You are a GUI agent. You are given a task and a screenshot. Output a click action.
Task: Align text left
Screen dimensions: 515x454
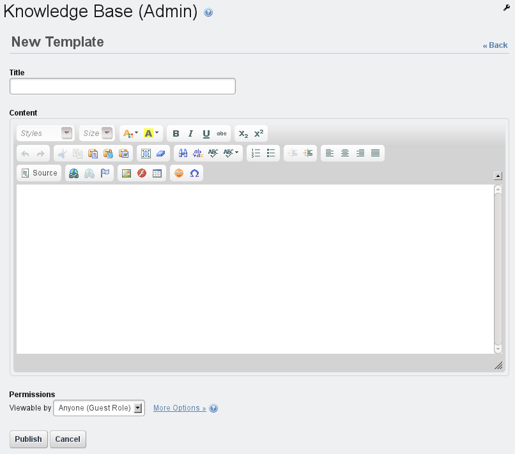[330, 153]
